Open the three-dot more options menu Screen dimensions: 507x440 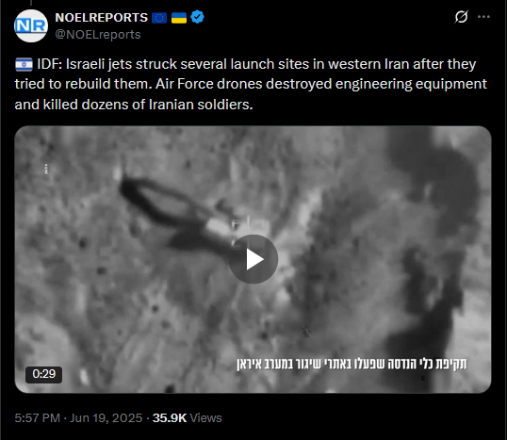[483, 17]
